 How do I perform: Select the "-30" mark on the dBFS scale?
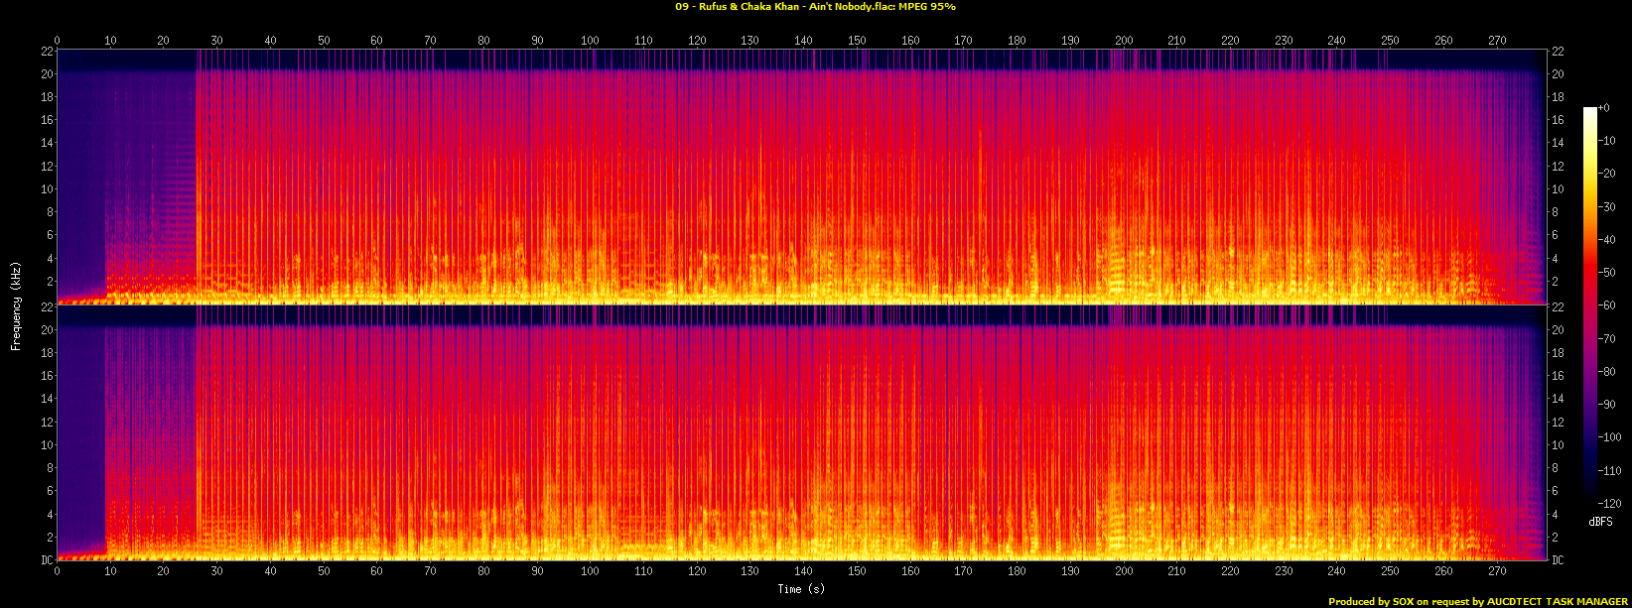tap(1608, 207)
